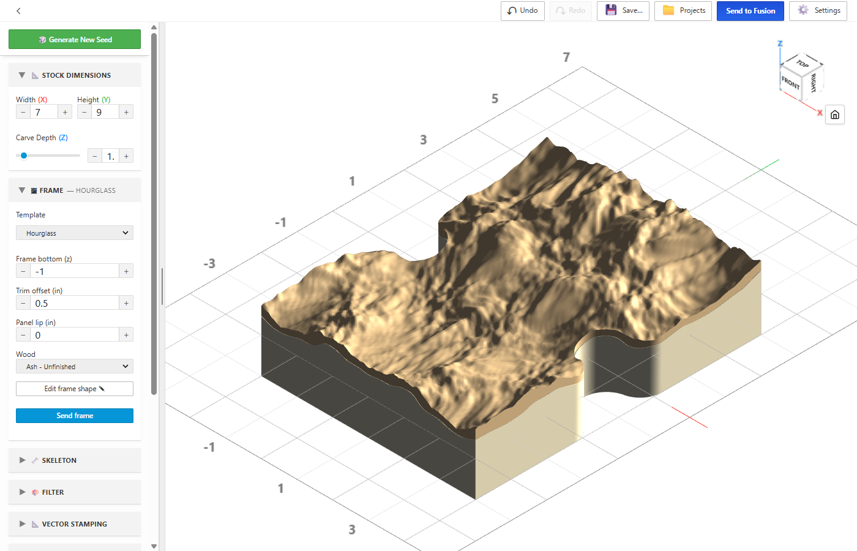Image resolution: width=857 pixels, height=551 pixels.
Task: Click the FRONT face of view cube
Action: coord(791,82)
